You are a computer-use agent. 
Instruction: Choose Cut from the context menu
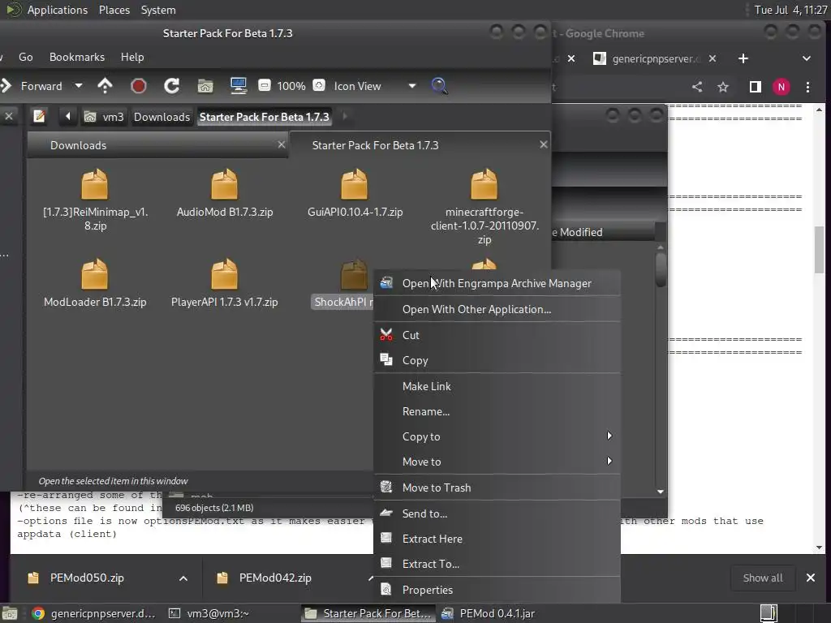coord(497,335)
